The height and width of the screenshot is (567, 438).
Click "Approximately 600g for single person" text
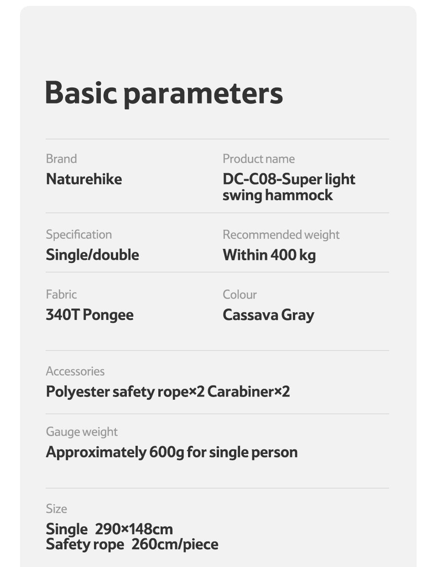(x=172, y=452)
